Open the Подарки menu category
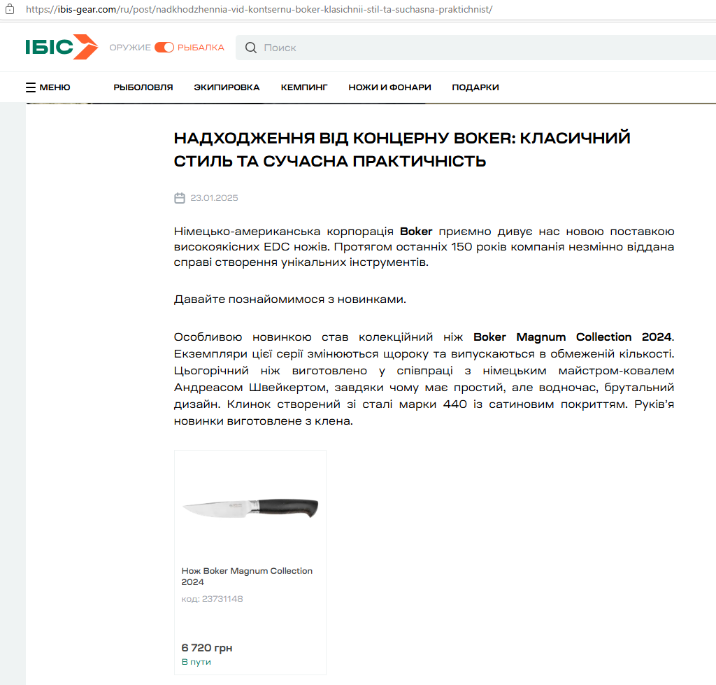716x685 pixels. [x=475, y=87]
